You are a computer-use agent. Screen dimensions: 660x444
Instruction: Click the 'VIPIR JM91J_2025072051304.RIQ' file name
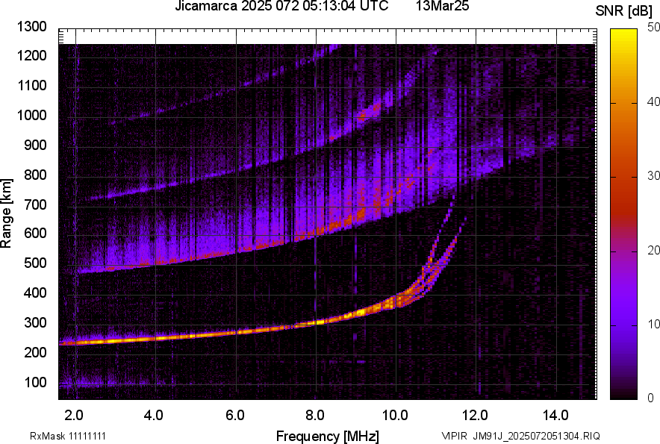click(521, 436)
